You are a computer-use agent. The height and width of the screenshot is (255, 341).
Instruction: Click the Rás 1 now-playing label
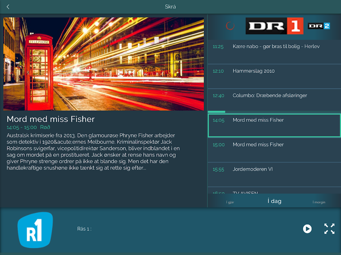84,229
